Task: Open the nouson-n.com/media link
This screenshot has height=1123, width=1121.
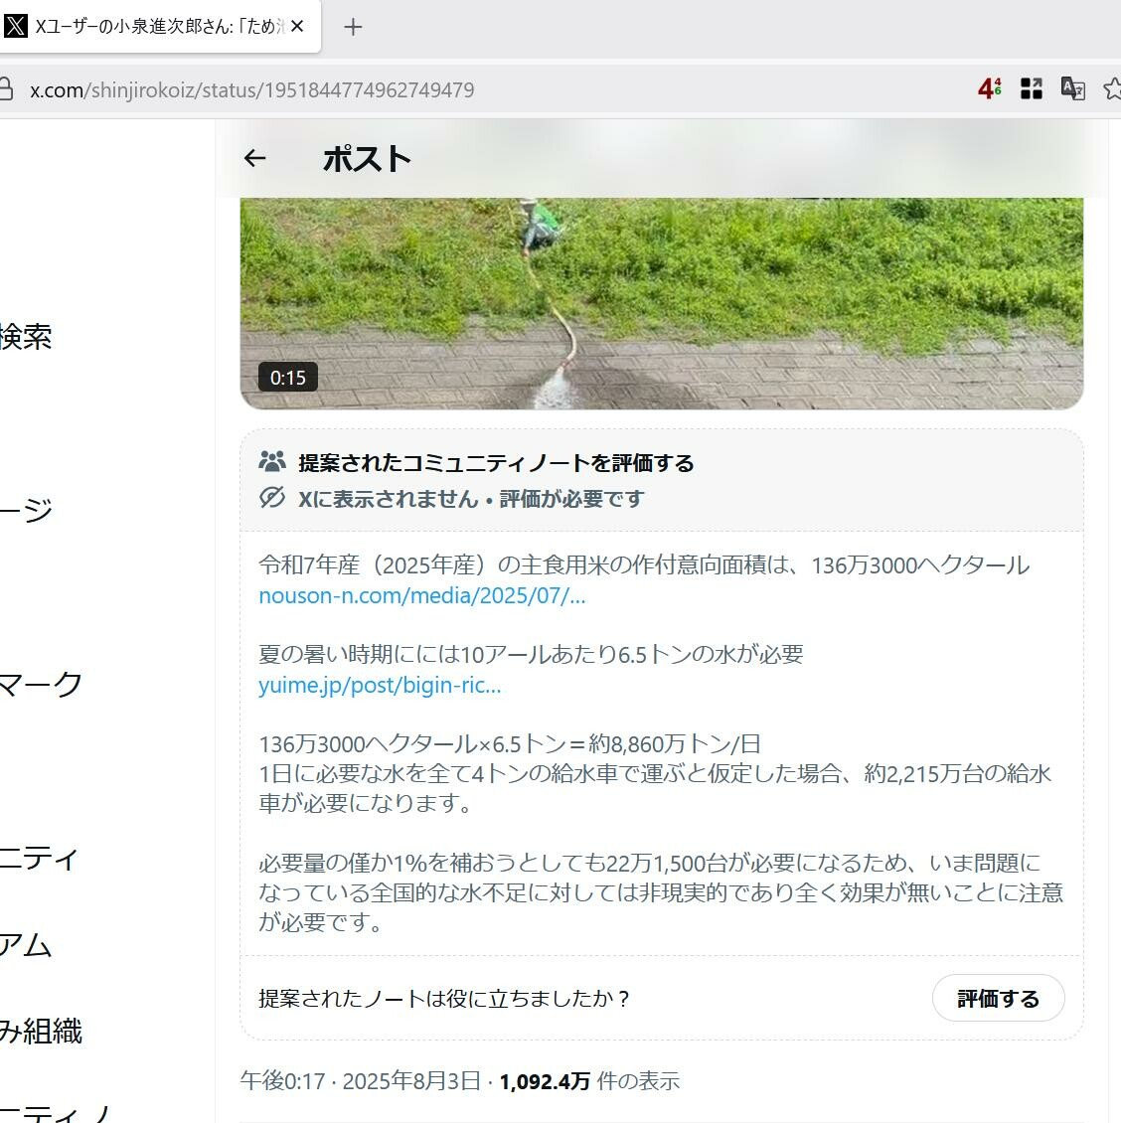Action: point(422,596)
